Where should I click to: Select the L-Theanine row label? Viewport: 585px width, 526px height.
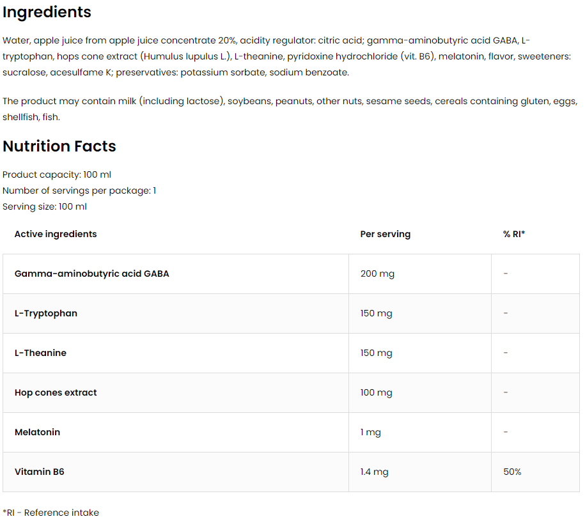(40, 353)
